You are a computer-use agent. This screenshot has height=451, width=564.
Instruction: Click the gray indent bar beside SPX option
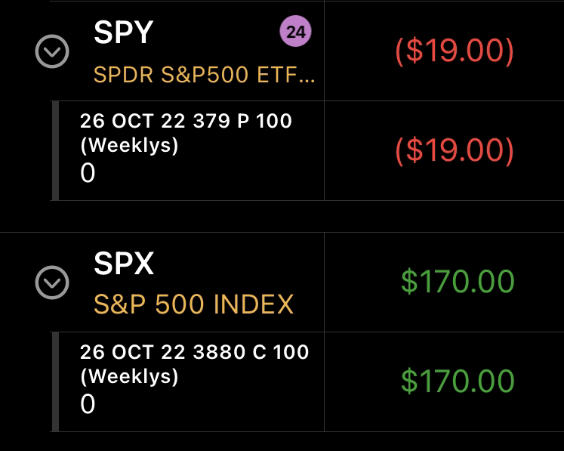(x=55, y=382)
